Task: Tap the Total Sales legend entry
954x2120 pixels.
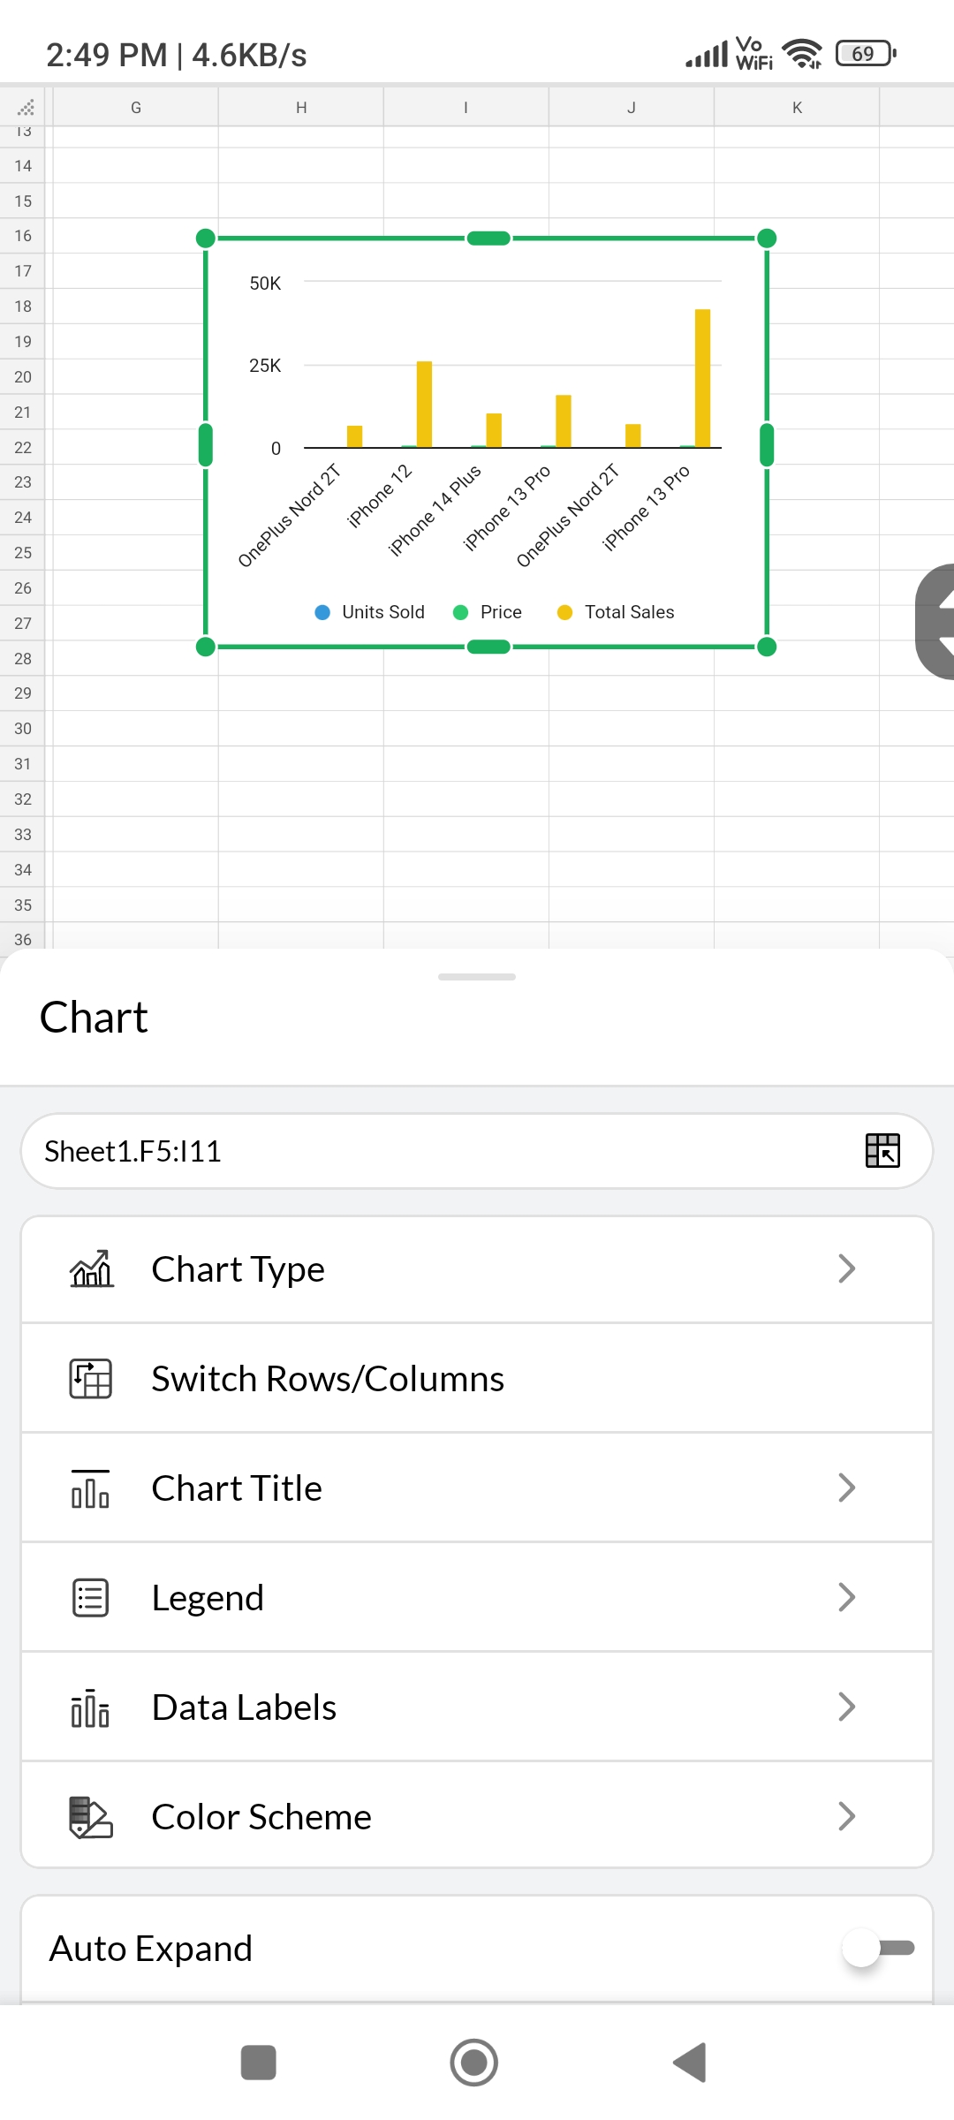Action: (616, 612)
